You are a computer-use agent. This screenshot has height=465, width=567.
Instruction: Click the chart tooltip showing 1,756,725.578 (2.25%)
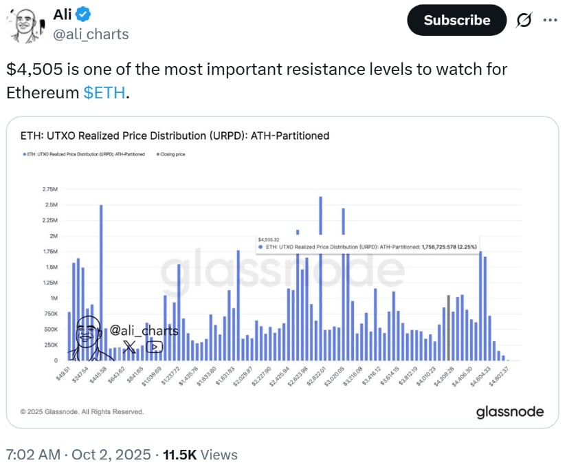(366, 245)
